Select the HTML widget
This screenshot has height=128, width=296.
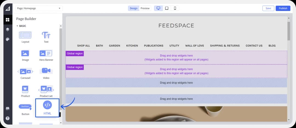47,108
